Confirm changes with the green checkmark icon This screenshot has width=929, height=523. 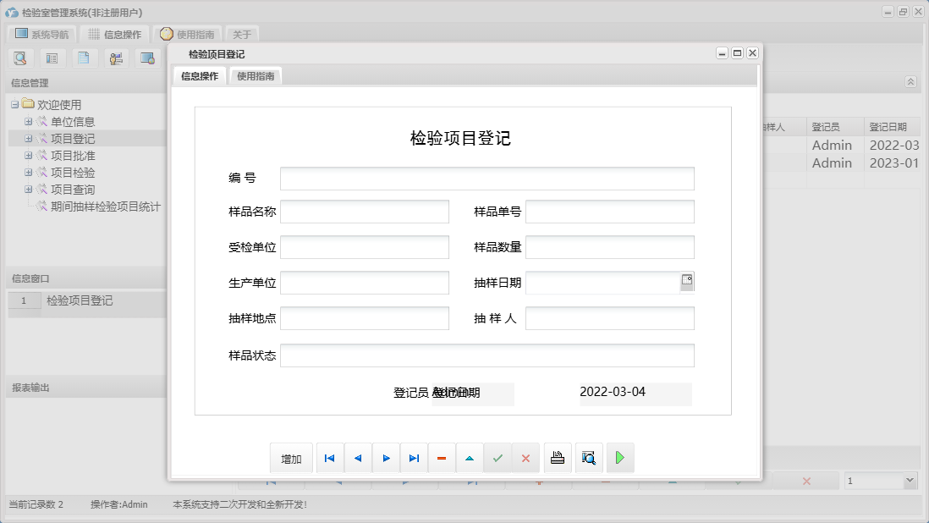coord(497,457)
